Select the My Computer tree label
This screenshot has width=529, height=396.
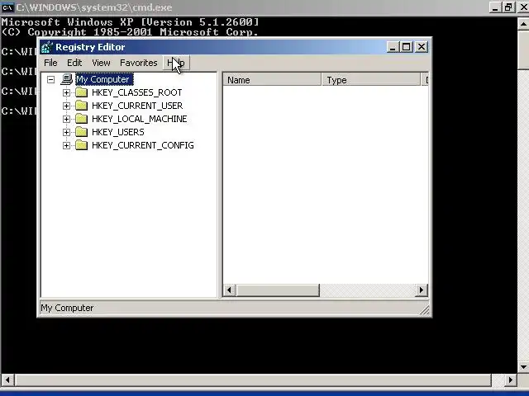tap(104, 79)
